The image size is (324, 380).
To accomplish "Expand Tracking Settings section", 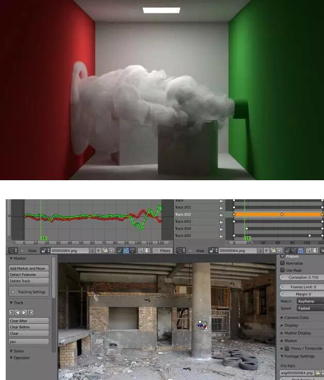I will pos(13,292).
